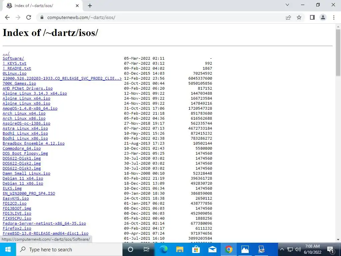The width and height of the screenshot is (341, 256).
Task: Download AspireOS-pc-i386.iso
Action: click(x=26, y=123)
